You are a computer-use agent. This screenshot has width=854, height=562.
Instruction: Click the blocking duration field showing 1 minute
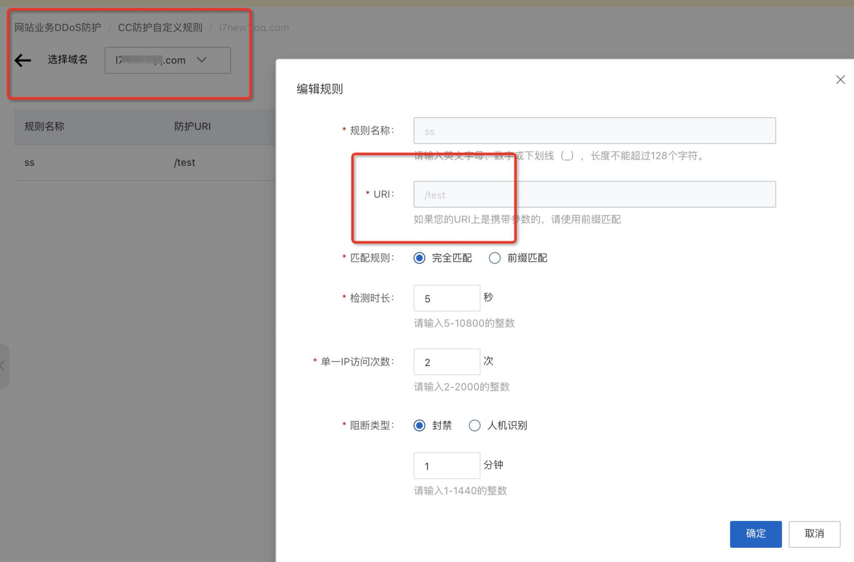(x=446, y=465)
